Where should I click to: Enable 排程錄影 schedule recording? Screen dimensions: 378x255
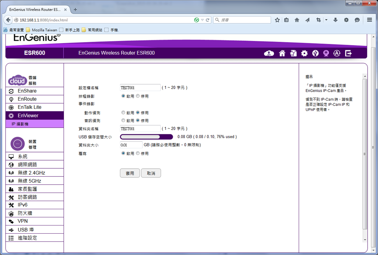point(123,96)
